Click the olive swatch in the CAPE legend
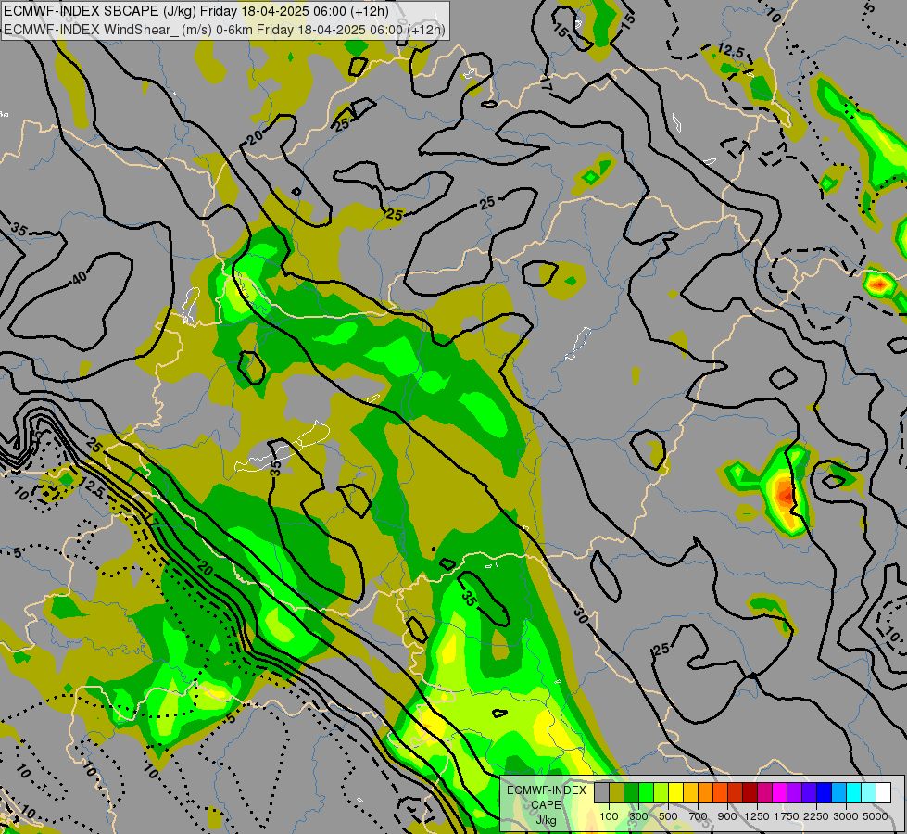The width and height of the screenshot is (907, 834). click(x=617, y=792)
